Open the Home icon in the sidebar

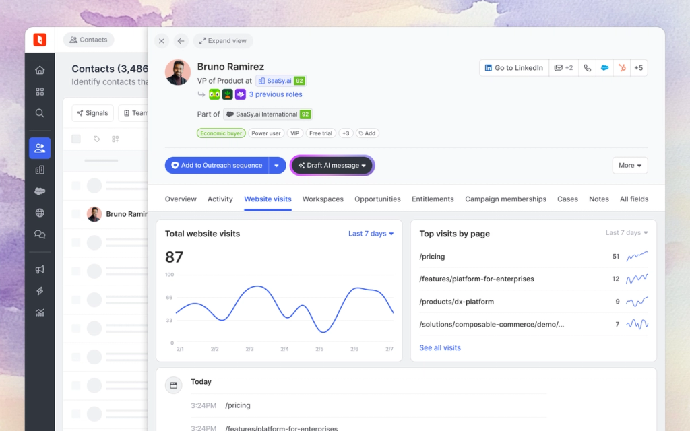point(40,69)
